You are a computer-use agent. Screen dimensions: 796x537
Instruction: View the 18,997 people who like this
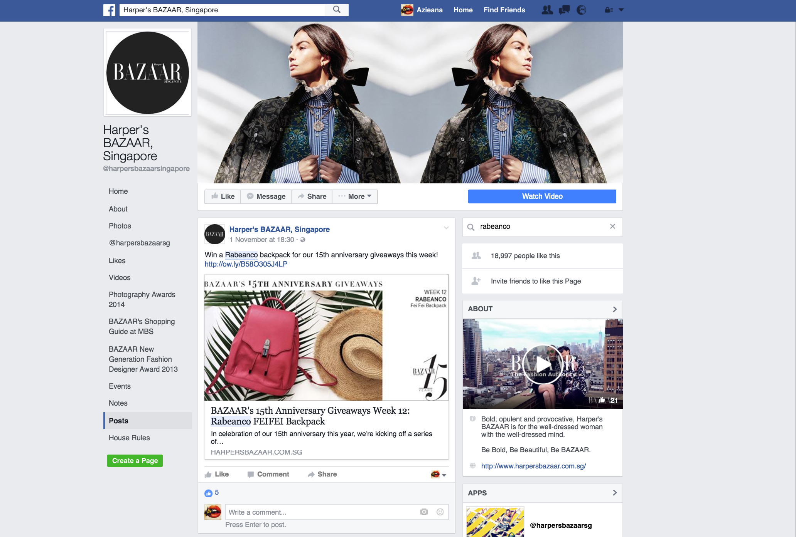[x=525, y=256]
